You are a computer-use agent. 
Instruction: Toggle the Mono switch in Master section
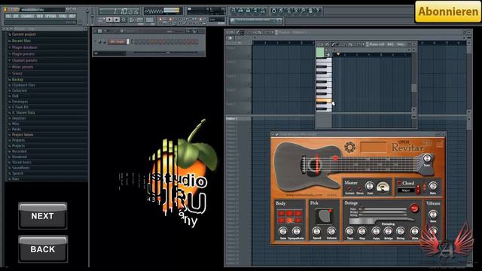(360, 188)
